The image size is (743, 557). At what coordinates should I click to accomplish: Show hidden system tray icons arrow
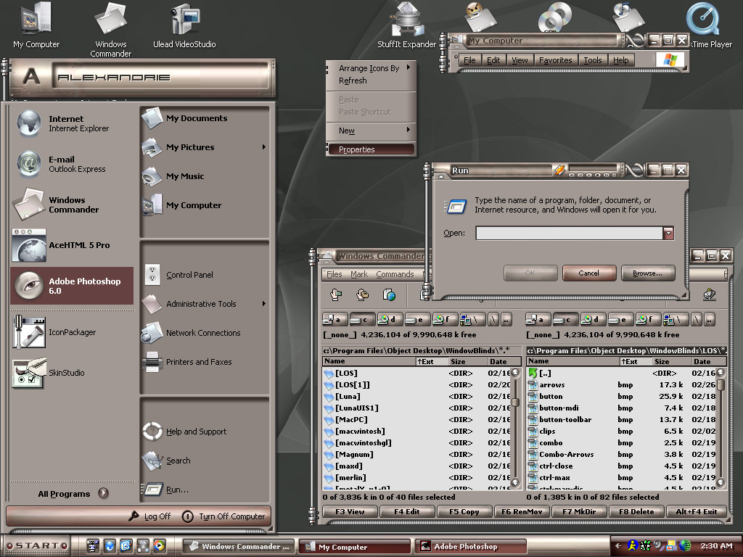point(618,546)
